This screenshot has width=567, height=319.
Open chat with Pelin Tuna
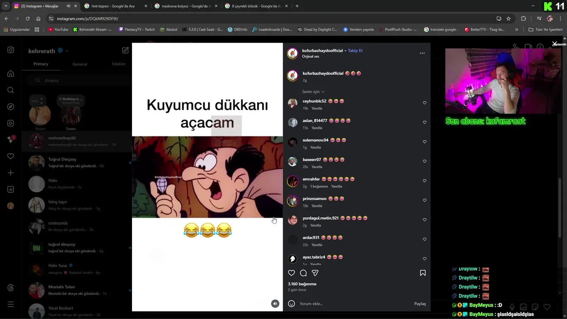[x=77, y=268]
